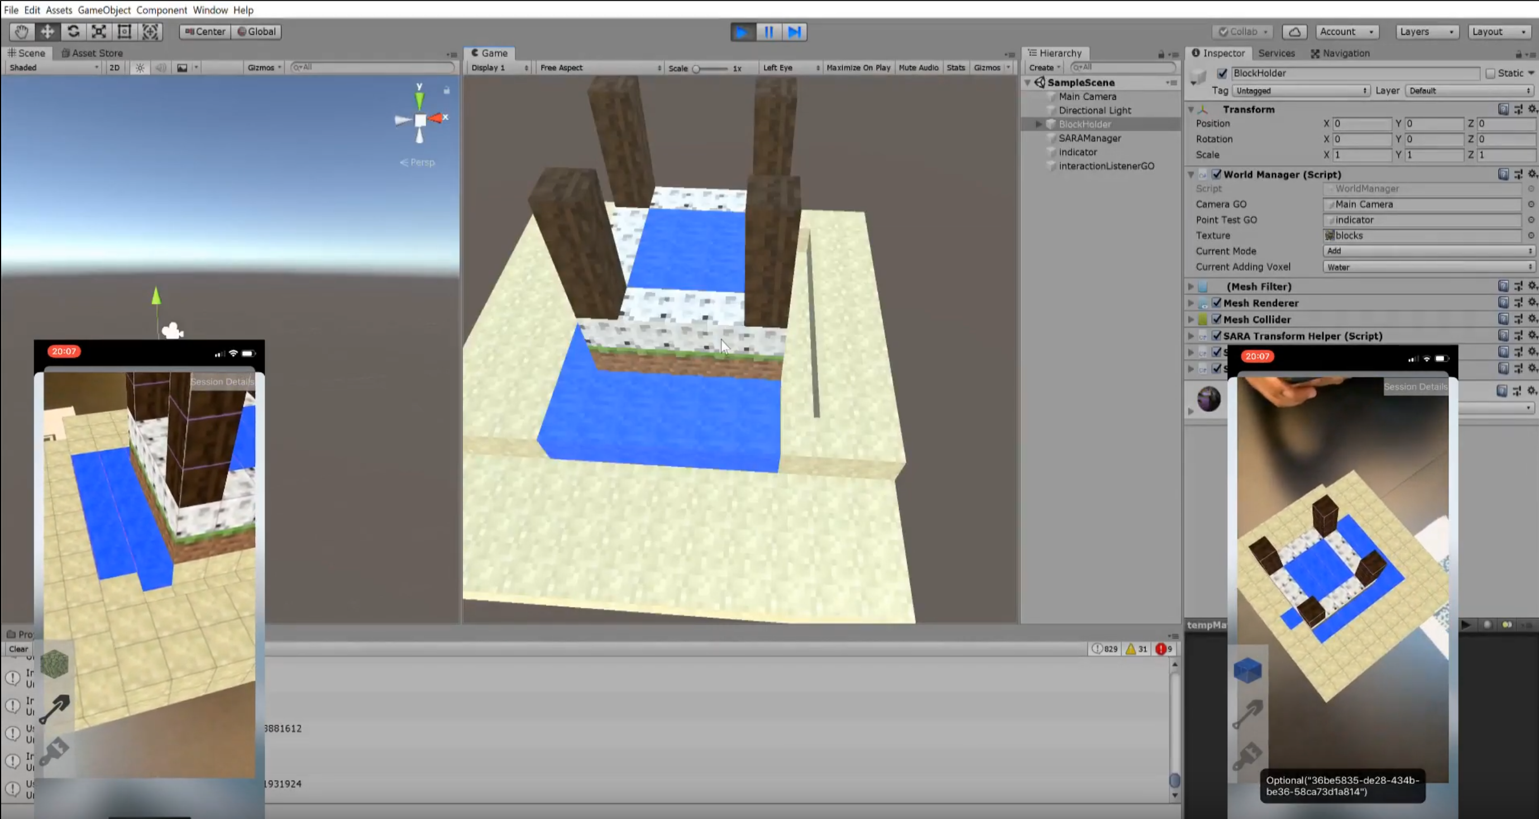Toggle BlockHolder active checkbox

click(1222, 74)
